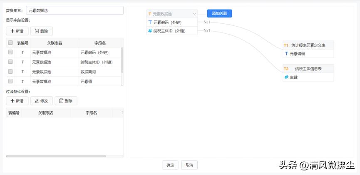Check the 元素编码 (外键) row checkbox
This screenshot has height=175, width=360.
10,52
